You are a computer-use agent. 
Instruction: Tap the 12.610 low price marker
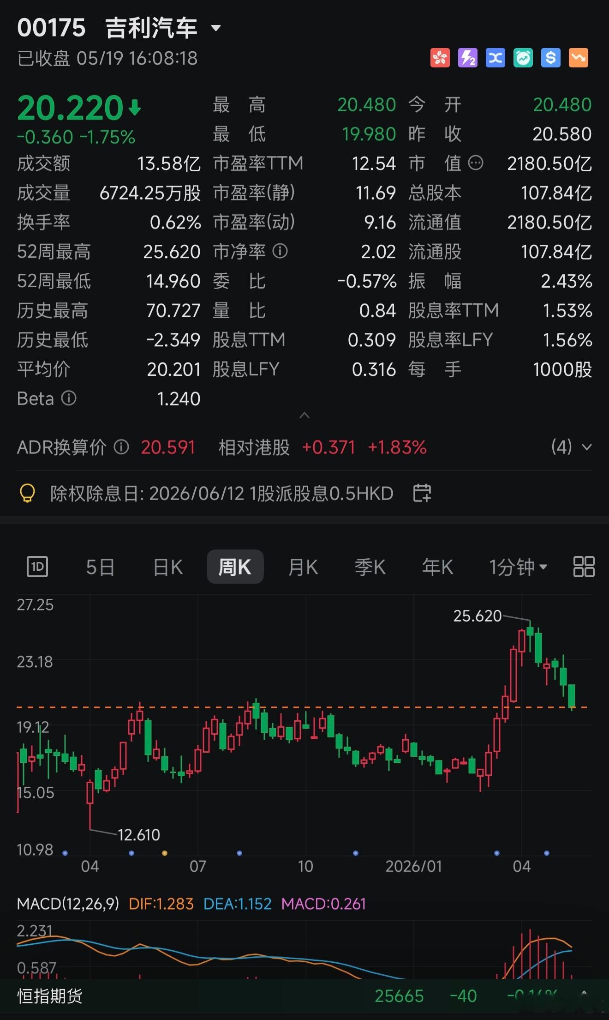pos(138,835)
